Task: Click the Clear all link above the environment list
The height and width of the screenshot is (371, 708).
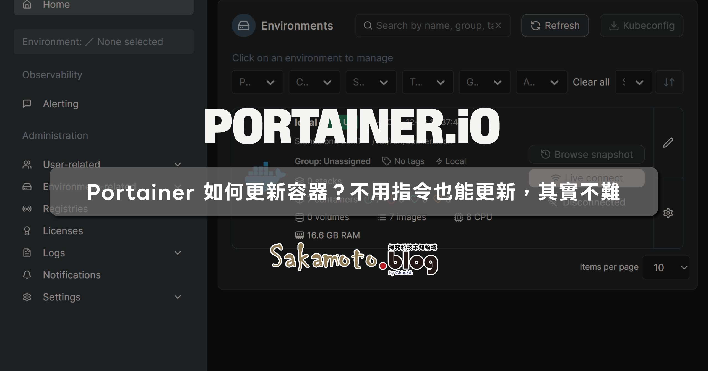Action: [x=591, y=82]
